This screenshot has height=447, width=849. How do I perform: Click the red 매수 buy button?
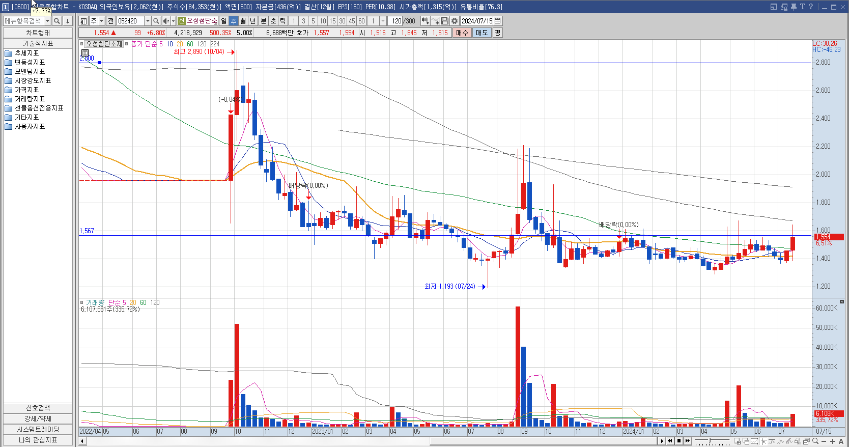[462, 33]
